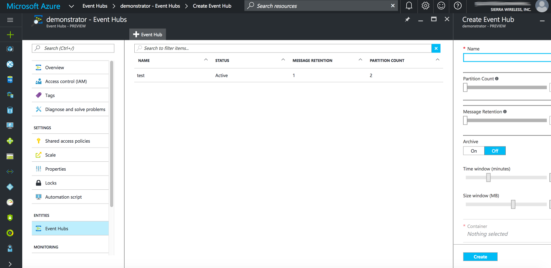Viewport: 551px width, 268px height.
Task: Open SQL databases icon in left sidebar
Action: pos(10,80)
